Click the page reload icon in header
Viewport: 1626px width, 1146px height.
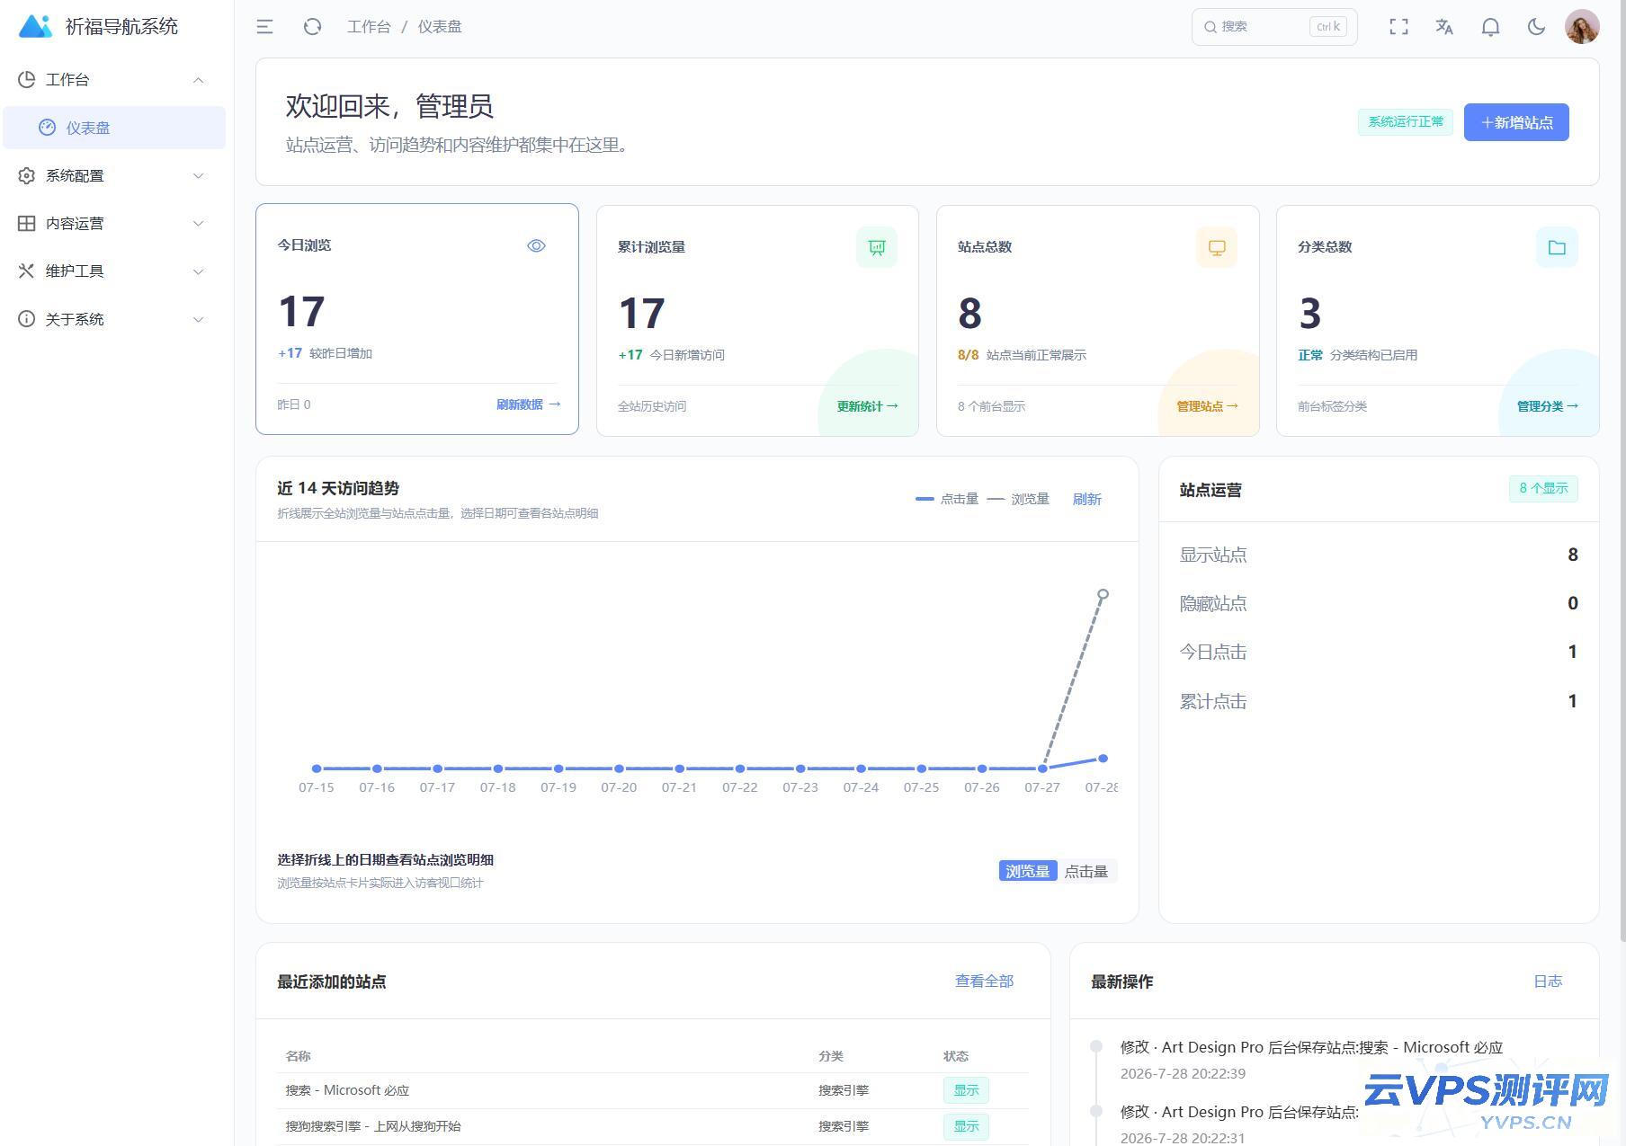point(312,27)
